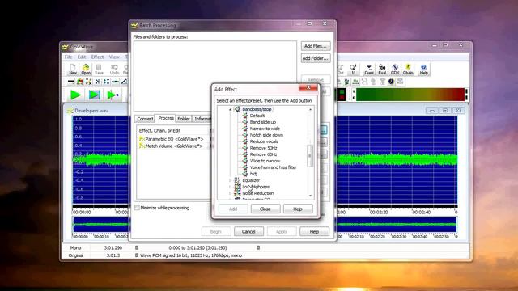
Task: Expand the Low/Highpass tree node
Action: tap(230, 187)
